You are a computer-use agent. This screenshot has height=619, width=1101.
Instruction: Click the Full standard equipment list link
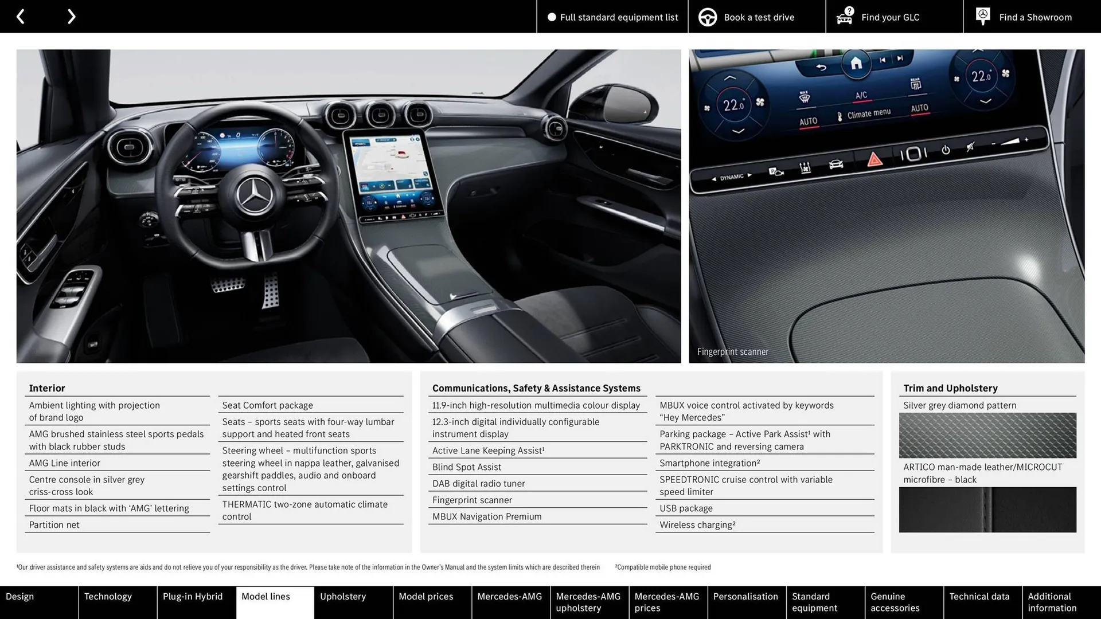coord(619,17)
